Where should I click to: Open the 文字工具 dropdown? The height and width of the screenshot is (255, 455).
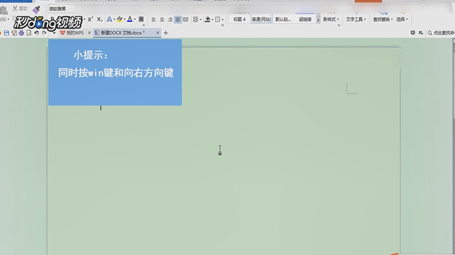(356, 19)
